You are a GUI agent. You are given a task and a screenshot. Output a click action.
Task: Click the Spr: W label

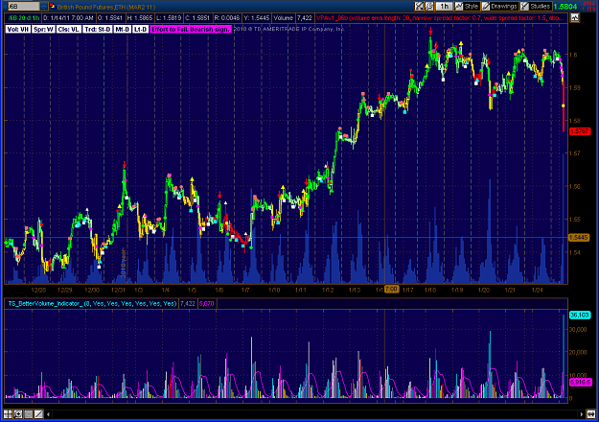pos(43,29)
